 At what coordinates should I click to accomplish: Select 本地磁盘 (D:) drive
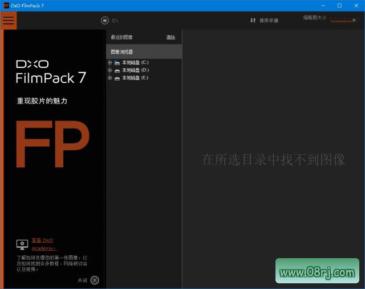pos(136,70)
